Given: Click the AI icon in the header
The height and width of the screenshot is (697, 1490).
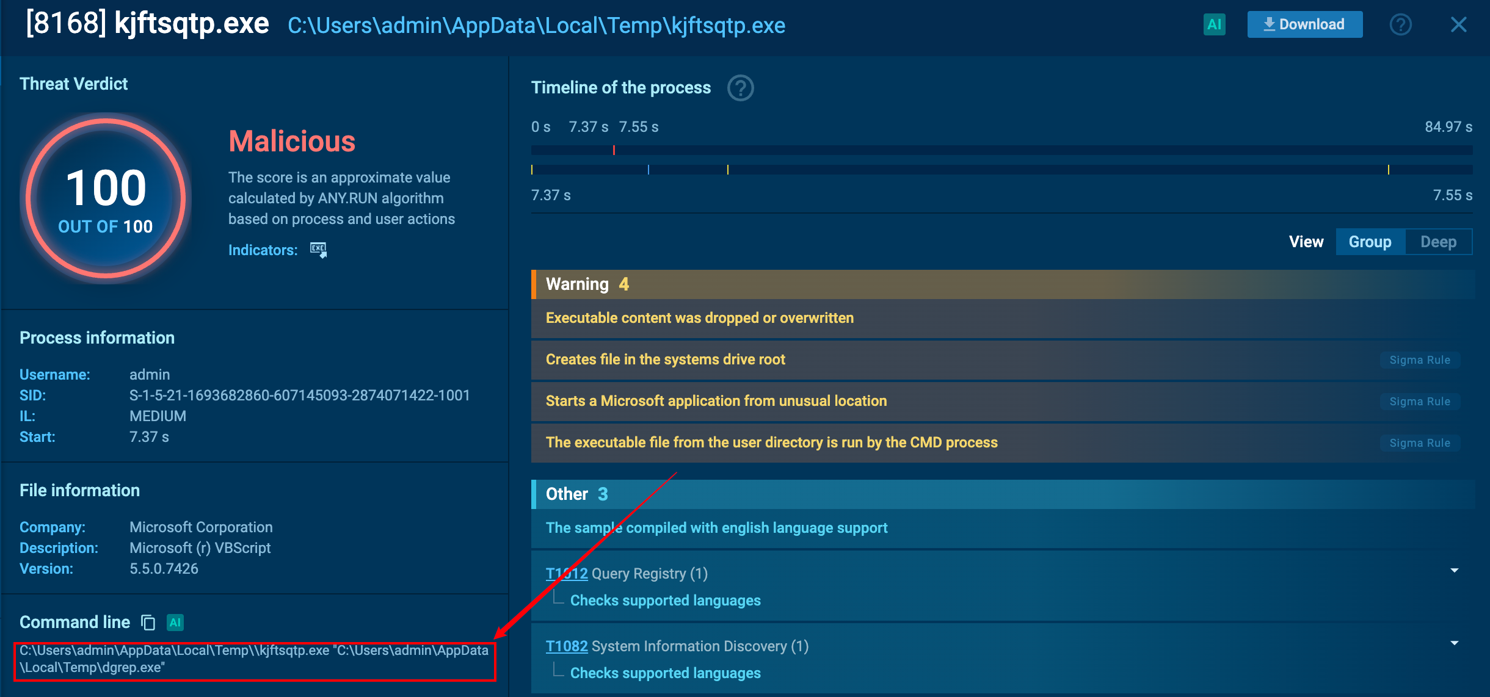Looking at the screenshot, I should coord(1214,24).
